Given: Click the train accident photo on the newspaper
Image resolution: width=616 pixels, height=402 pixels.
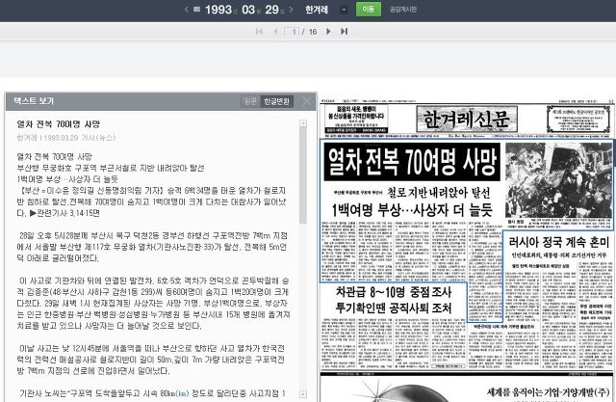Looking at the screenshot, I should pos(558,180).
